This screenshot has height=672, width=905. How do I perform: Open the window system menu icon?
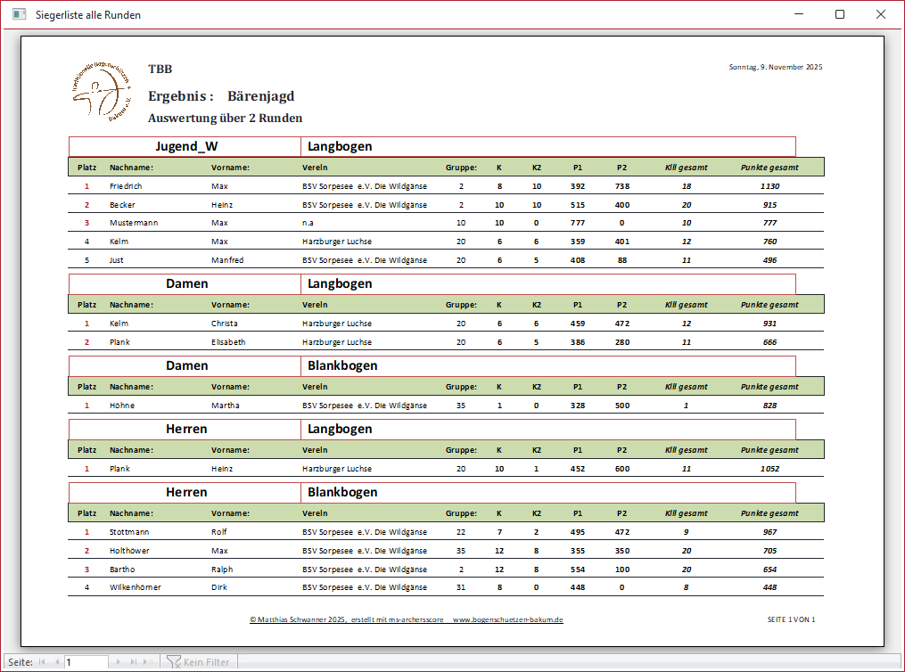point(18,14)
